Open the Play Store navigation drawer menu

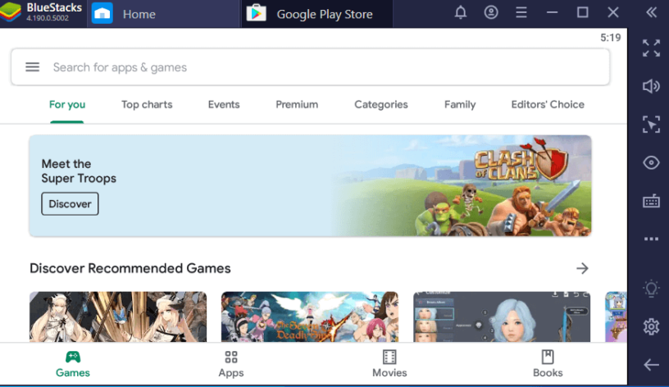[33, 67]
